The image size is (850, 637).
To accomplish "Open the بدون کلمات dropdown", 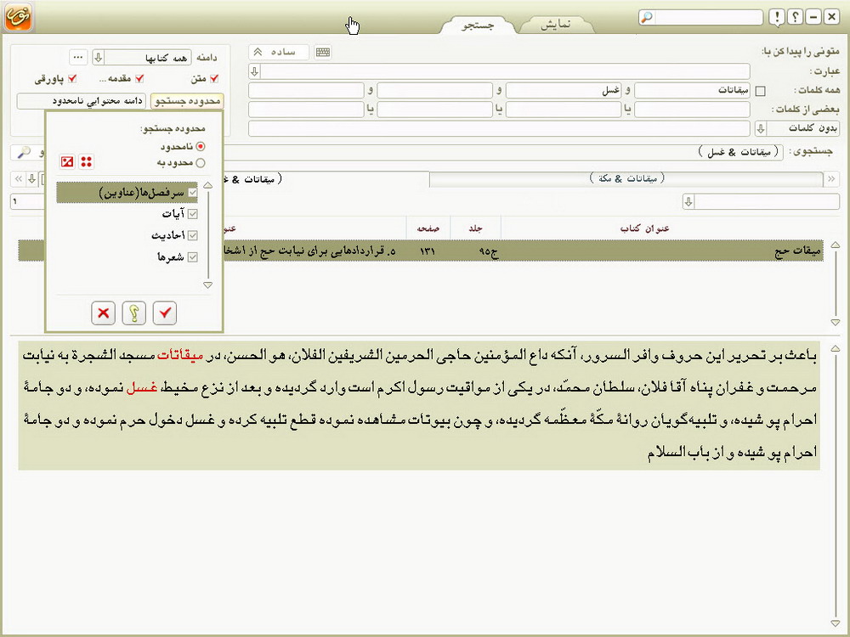I will coord(761,129).
